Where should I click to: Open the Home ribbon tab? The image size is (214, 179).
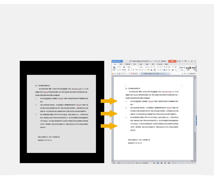(115, 64)
